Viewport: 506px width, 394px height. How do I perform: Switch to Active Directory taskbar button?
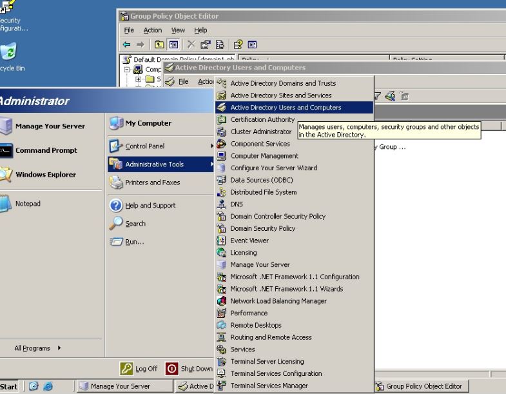(195, 386)
